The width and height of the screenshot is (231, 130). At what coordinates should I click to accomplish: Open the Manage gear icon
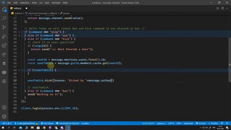4,116
